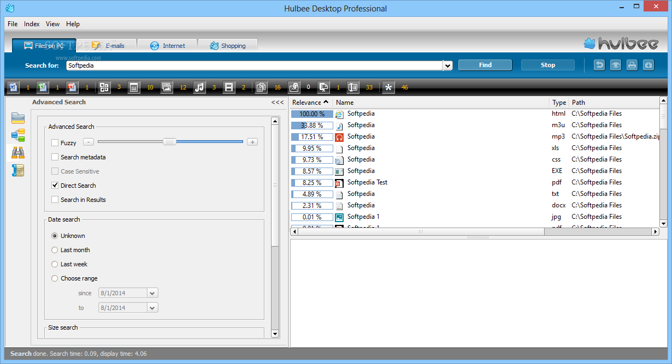Sort results by Path column
672x364 pixels.
click(614, 103)
